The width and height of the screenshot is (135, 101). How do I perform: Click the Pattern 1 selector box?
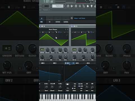[x=58, y=6]
